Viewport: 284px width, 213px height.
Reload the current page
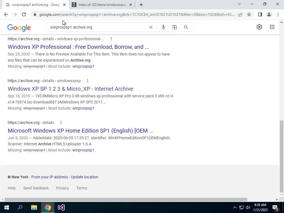click(x=24, y=14)
